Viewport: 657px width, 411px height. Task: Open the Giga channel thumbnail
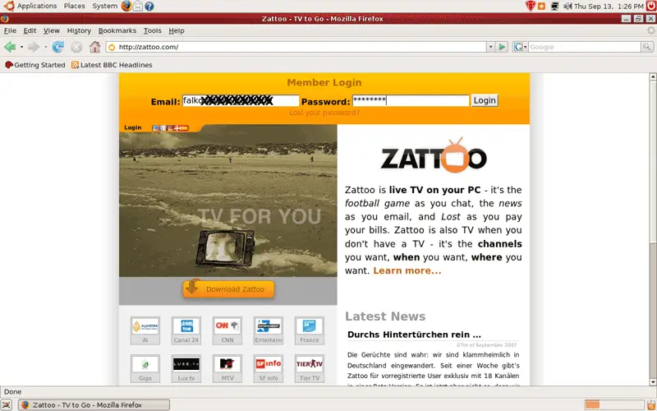coord(145,368)
